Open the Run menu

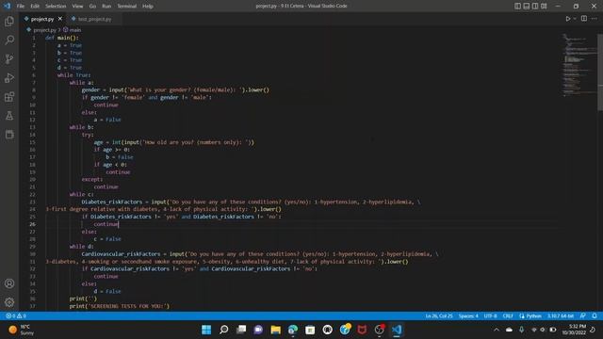tap(106, 7)
